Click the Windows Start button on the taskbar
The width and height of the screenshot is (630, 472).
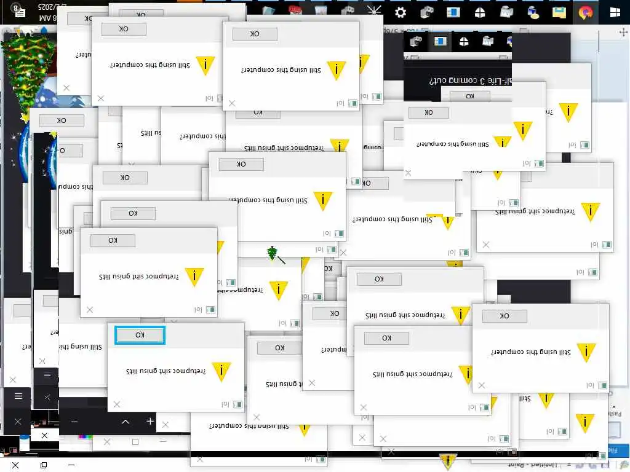[x=615, y=12]
